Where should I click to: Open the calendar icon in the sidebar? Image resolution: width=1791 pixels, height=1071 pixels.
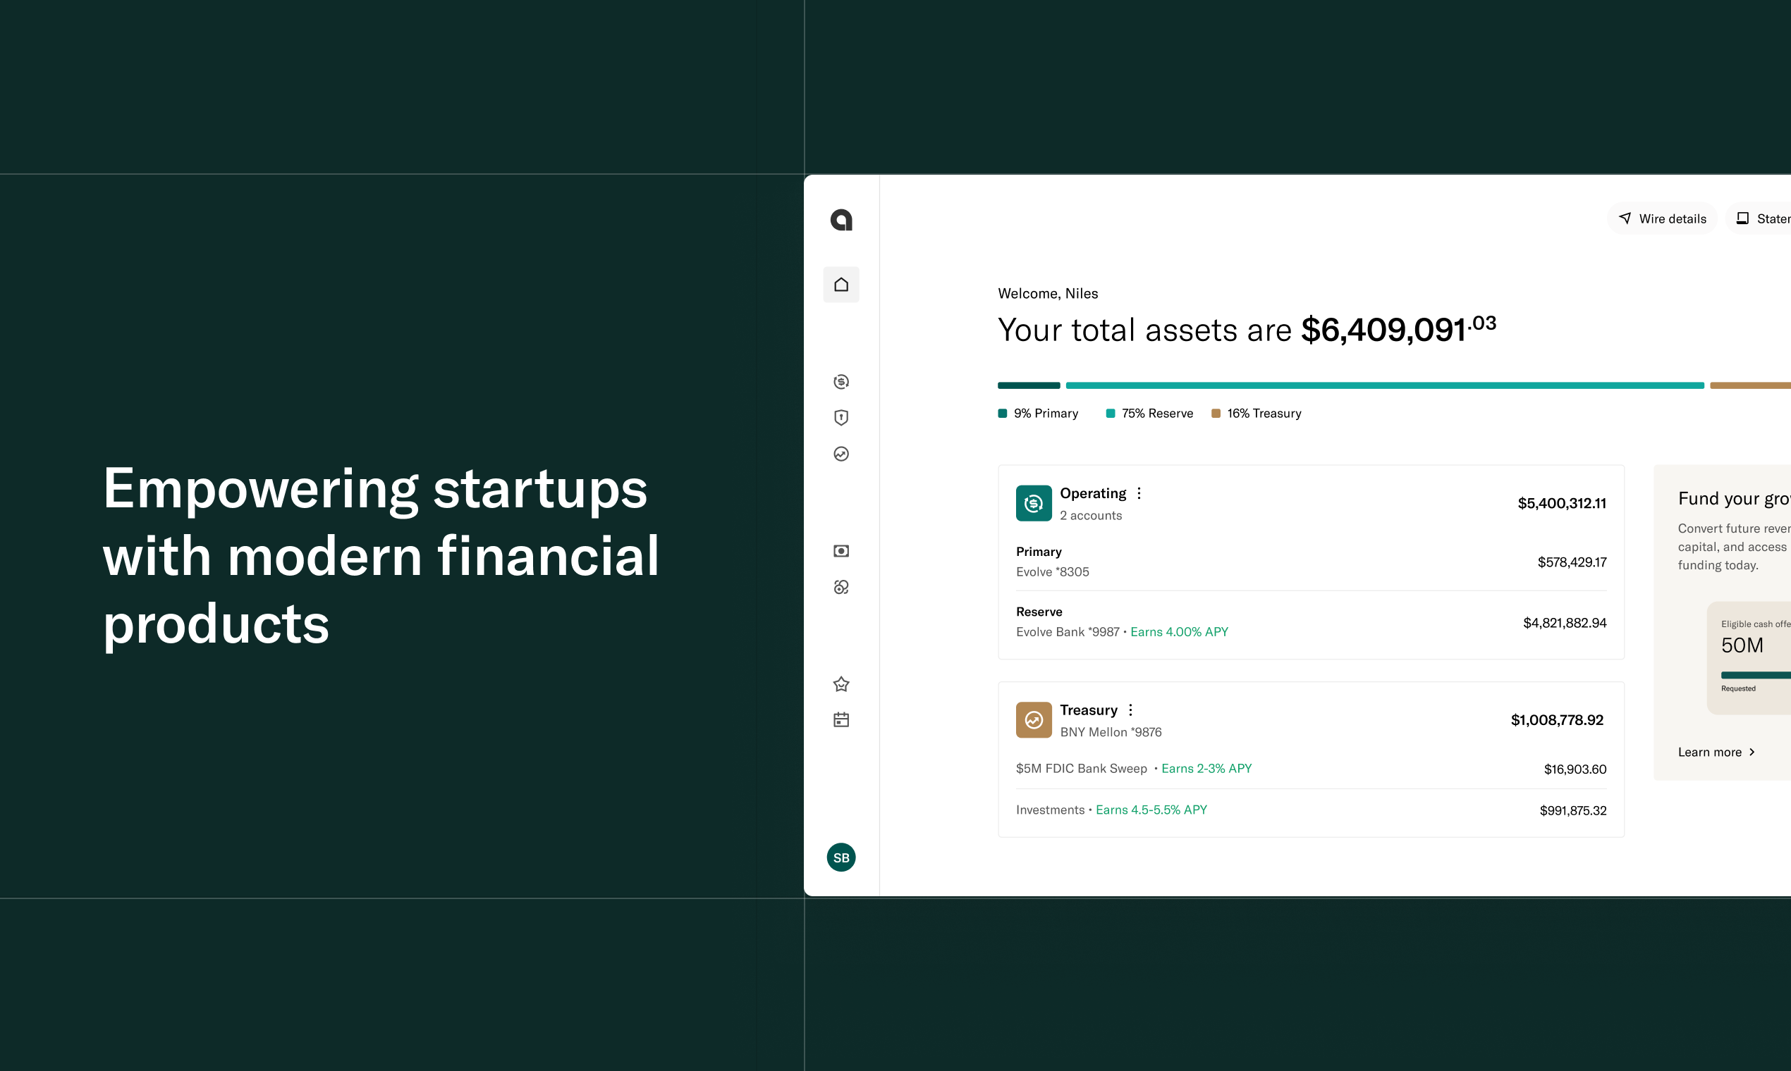[x=841, y=719]
